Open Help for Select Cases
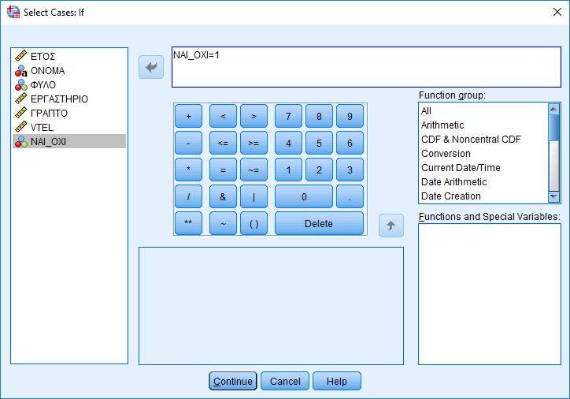Screen dimensions: 570x399 tap(337, 381)
